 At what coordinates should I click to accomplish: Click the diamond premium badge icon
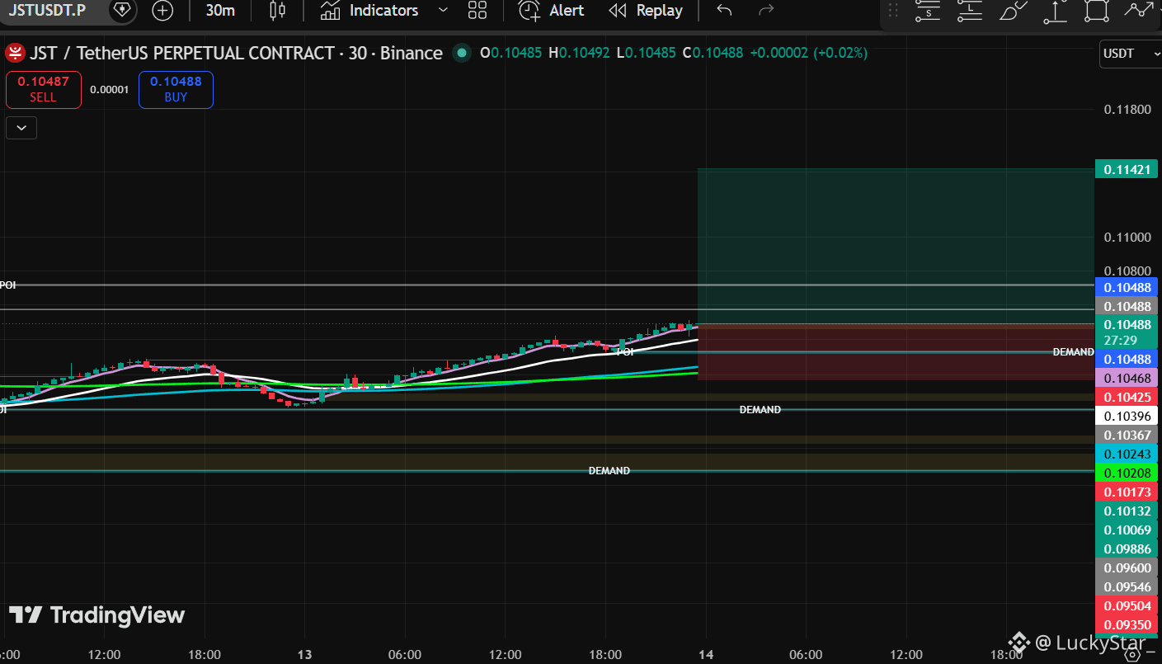[121, 11]
